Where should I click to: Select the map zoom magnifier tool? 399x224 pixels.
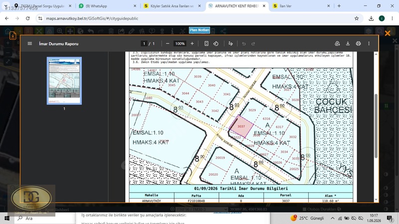point(60,31)
